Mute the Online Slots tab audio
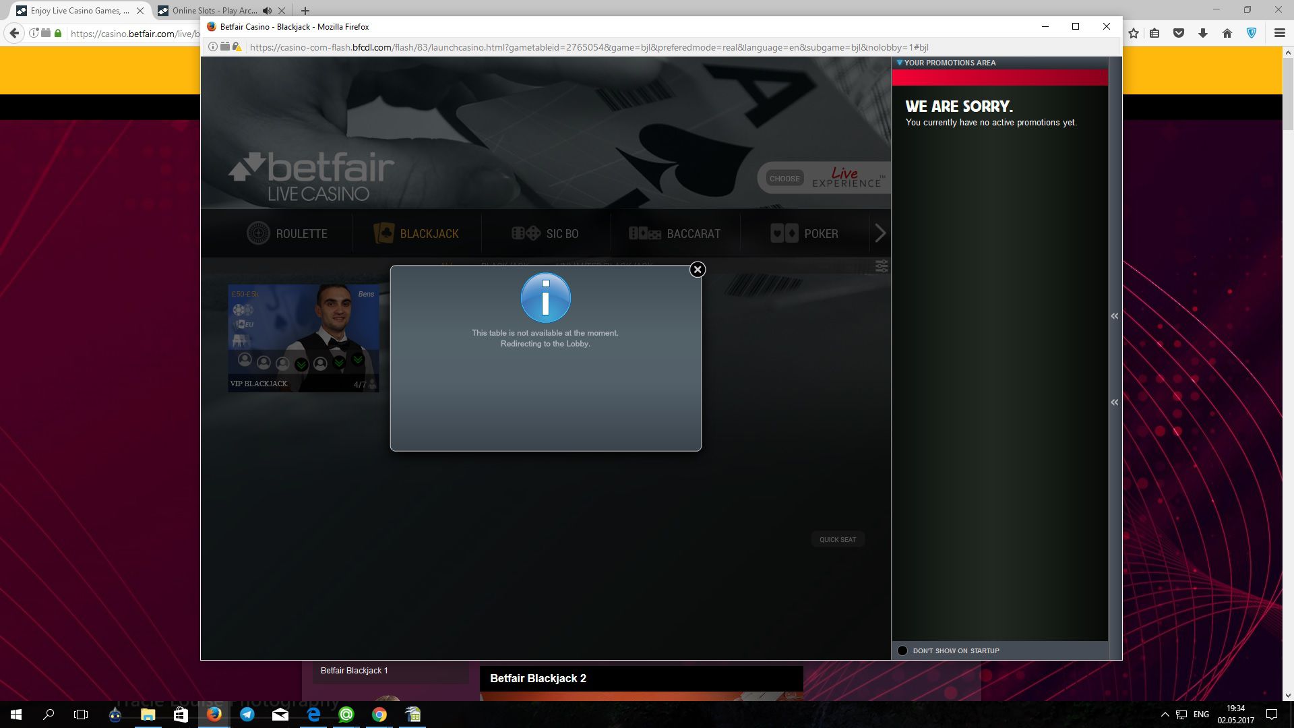 point(268,11)
